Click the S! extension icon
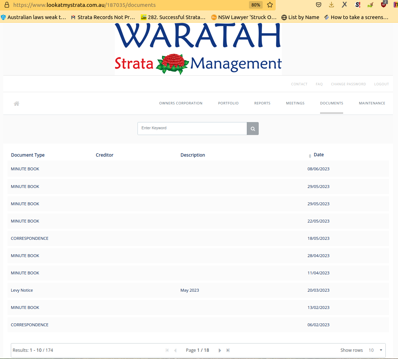Viewport: 398px width, 359px height. [x=358, y=5]
